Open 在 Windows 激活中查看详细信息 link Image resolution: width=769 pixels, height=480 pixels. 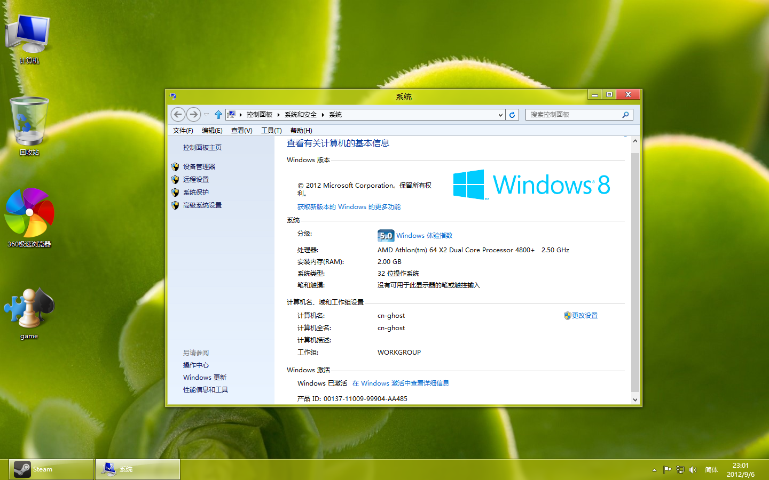point(401,383)
